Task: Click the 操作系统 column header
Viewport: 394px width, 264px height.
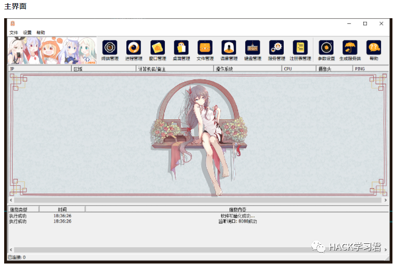Action: pos(247,69)
